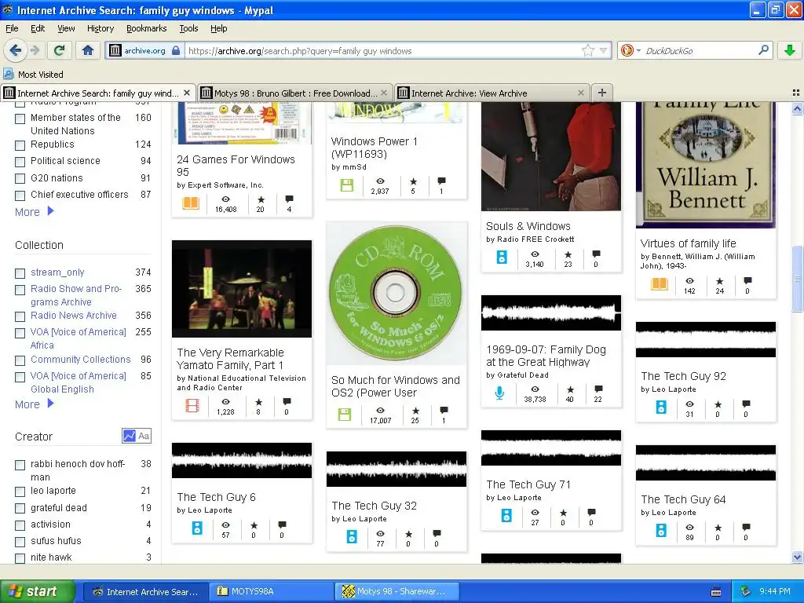Click audio icon under The Tech Guy 6

click(197, 528)
